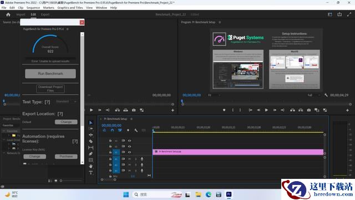
Task: Select the Hand tool
Action: coord(91,166)
